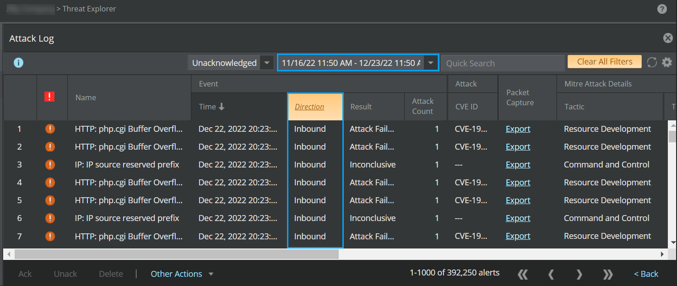Click the horizontal scrollbar right arrow

pos(662,254)
